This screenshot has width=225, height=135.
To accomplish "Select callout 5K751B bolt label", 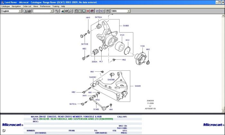I will pos(85,44).
